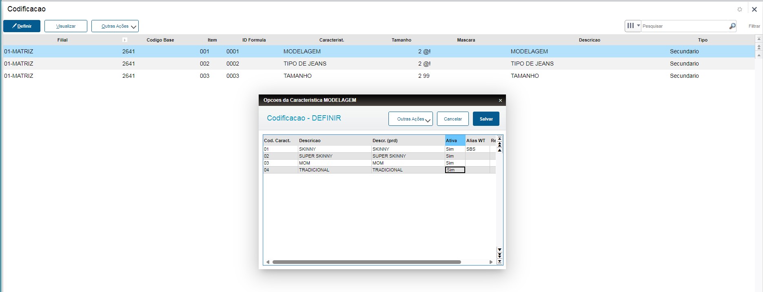Screen dimensions: 763x292
Task: Jump to bottom of dialog grid scrollbar
Action: point(499,261)
